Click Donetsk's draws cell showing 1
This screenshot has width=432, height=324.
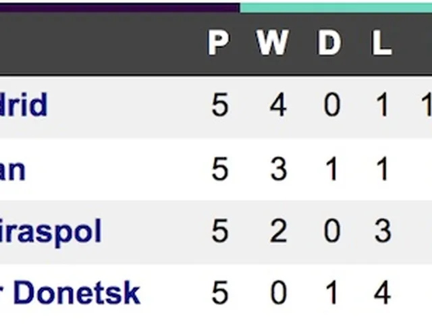point(331,294)
